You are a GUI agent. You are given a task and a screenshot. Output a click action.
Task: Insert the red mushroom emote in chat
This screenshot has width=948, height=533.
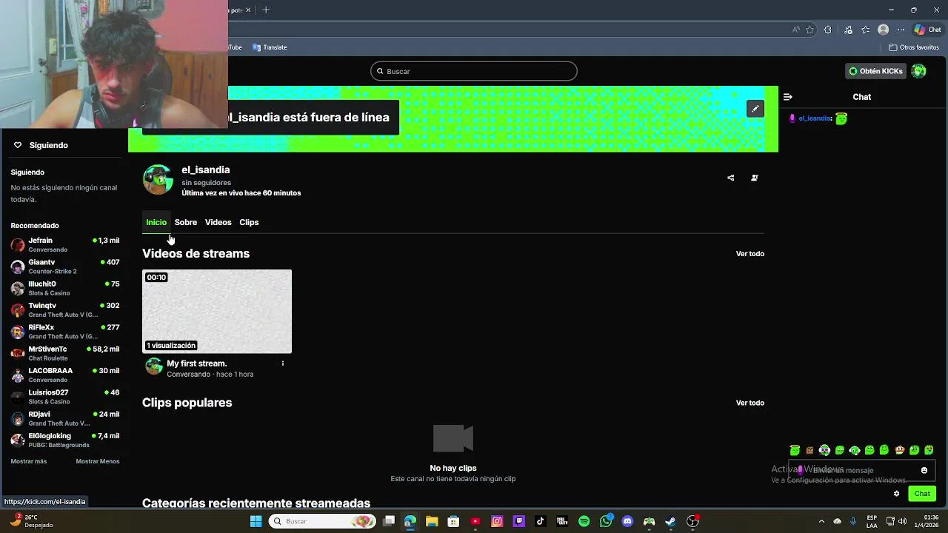899,450
